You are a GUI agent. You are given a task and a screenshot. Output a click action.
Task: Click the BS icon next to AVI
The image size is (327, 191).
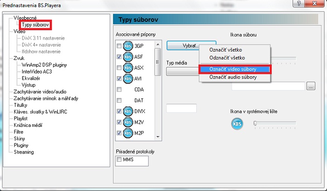pyautogui.click(x=128, y=79)
